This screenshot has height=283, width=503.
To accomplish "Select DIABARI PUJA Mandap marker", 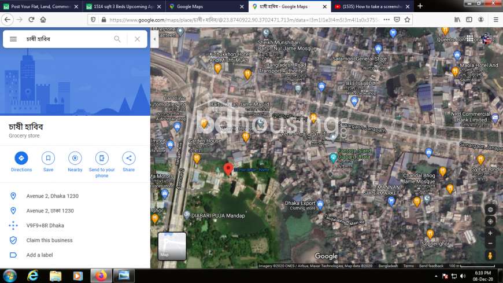I will (x=187, y=215).
